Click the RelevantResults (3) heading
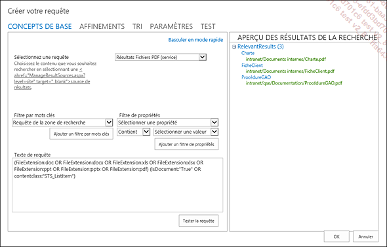 coord(260,47)
